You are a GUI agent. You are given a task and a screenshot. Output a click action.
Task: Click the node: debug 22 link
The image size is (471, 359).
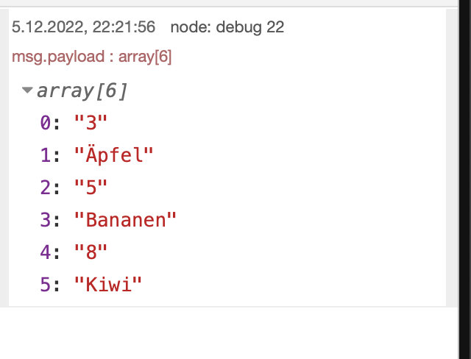pyautogui.click(x=227, y=27)
